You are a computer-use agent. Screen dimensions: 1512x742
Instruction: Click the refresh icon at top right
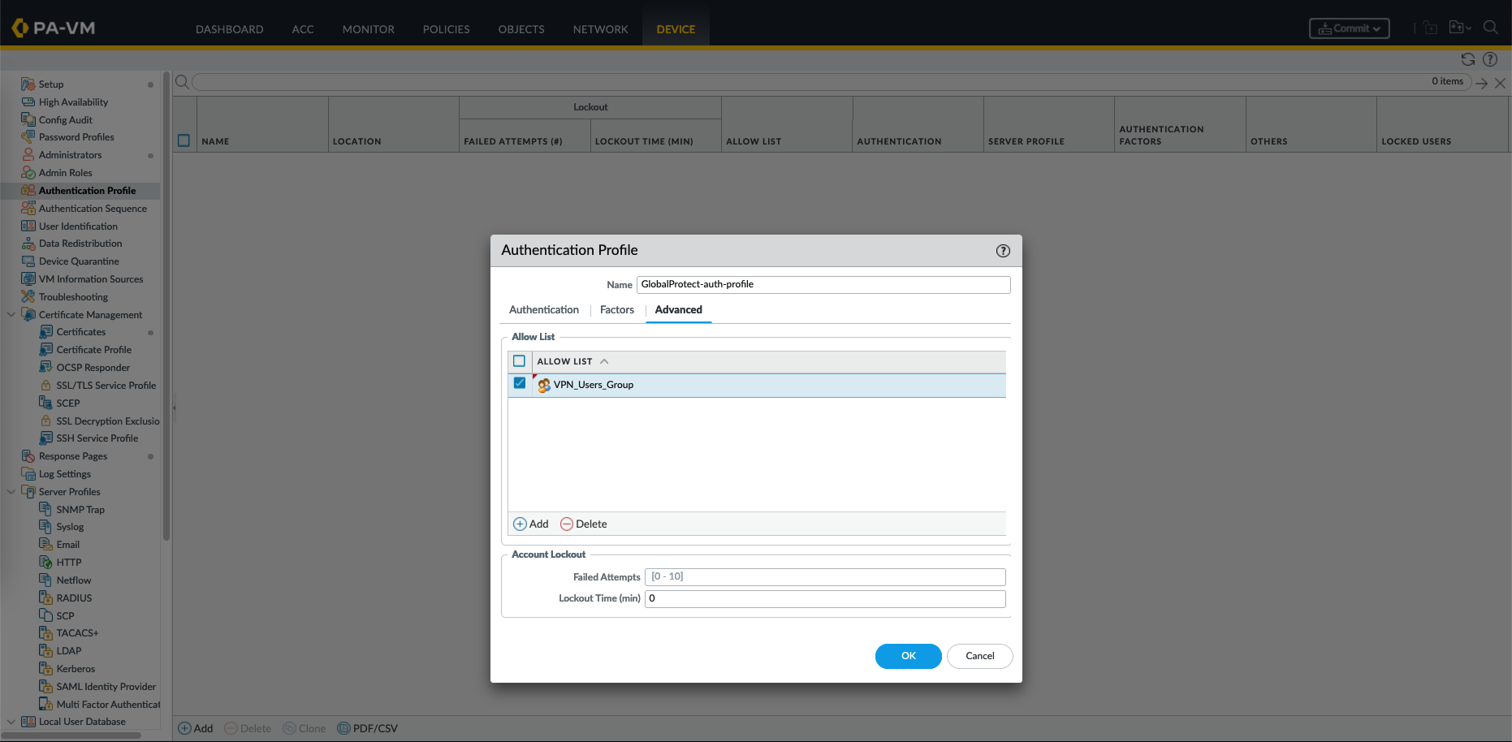point(1467,59)
